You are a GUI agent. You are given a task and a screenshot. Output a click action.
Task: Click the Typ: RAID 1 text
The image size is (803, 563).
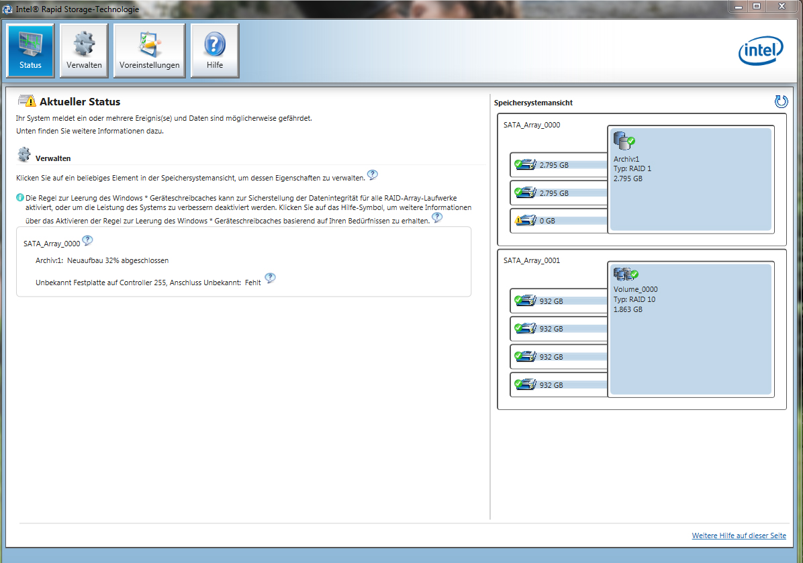632,168
